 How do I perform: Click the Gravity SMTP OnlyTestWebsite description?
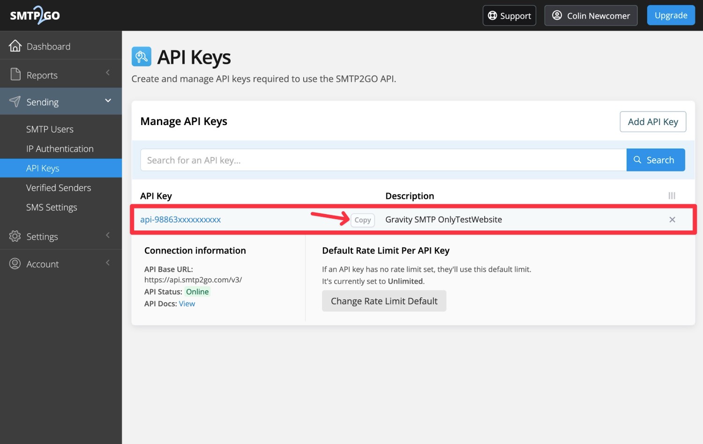pyautogui.click(x=443, y=220)
